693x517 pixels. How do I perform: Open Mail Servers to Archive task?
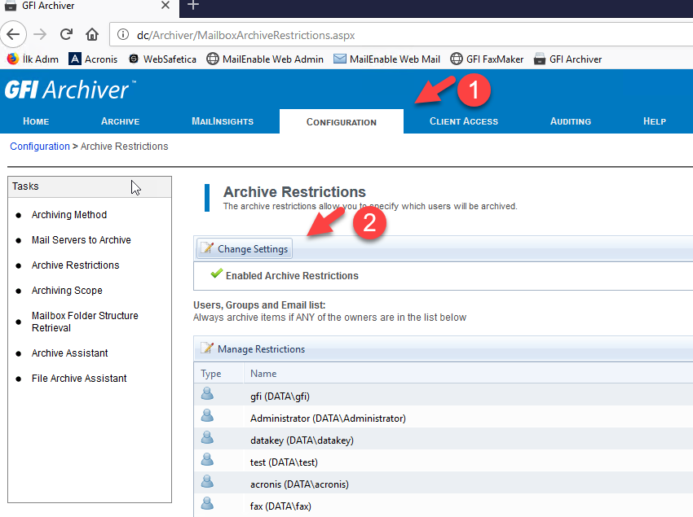82,239
